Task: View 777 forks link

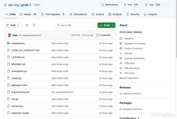Action: click(127, 73)
